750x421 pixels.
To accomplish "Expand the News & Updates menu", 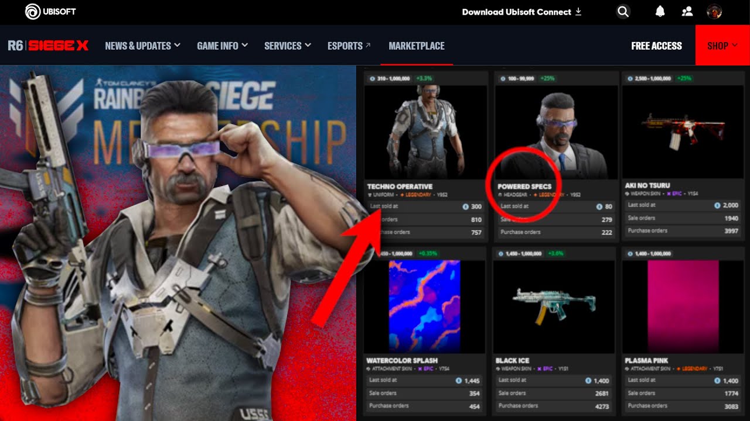I will coord(142,46).
